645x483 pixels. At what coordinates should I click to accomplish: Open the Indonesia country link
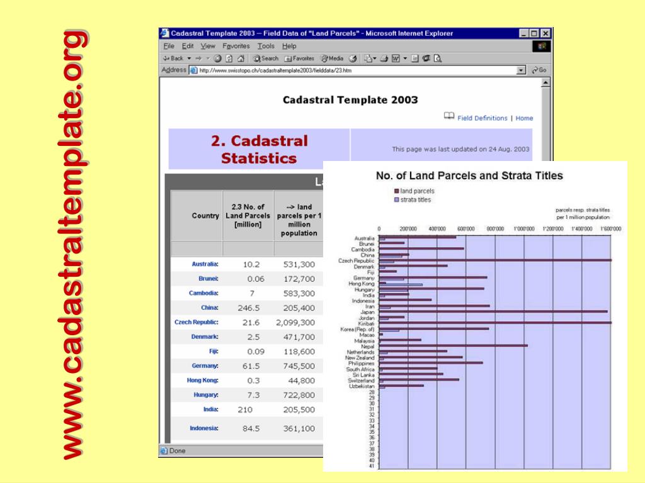point(203,428)
